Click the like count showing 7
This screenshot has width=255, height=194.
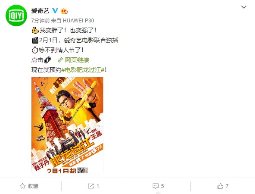[x=227, y=186]
